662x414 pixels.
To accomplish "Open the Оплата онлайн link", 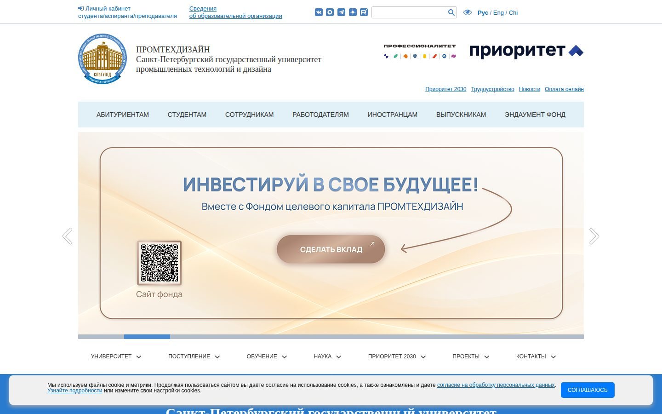I will [x=564, y=89].
